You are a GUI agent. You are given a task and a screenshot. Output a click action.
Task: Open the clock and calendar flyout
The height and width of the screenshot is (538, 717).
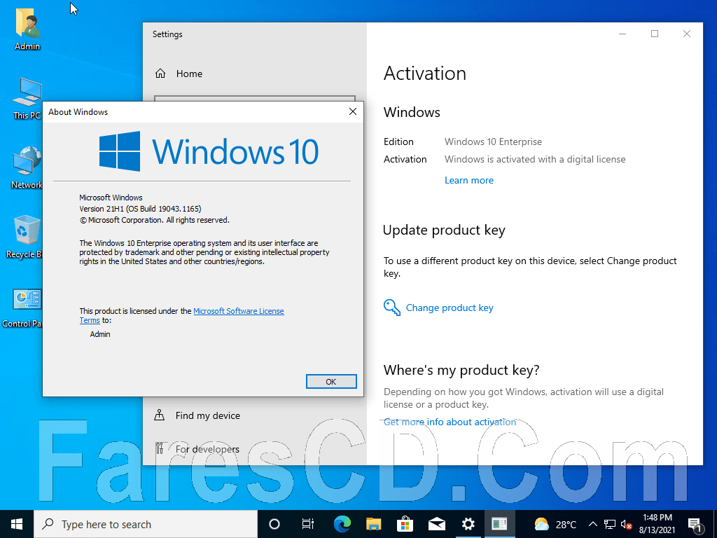(657, 524)
